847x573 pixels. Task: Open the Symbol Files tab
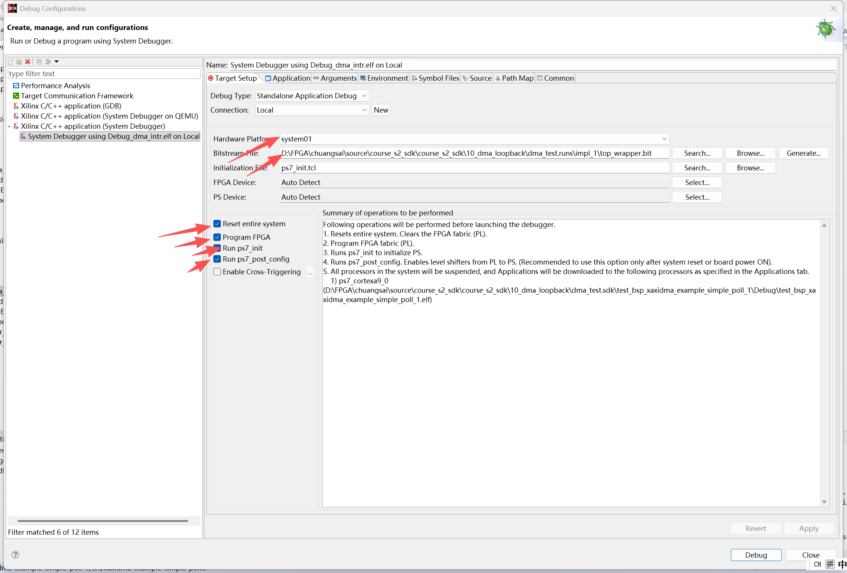click(436, 78)
